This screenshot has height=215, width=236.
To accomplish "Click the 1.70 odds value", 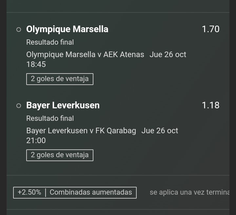I will (210, 29).
